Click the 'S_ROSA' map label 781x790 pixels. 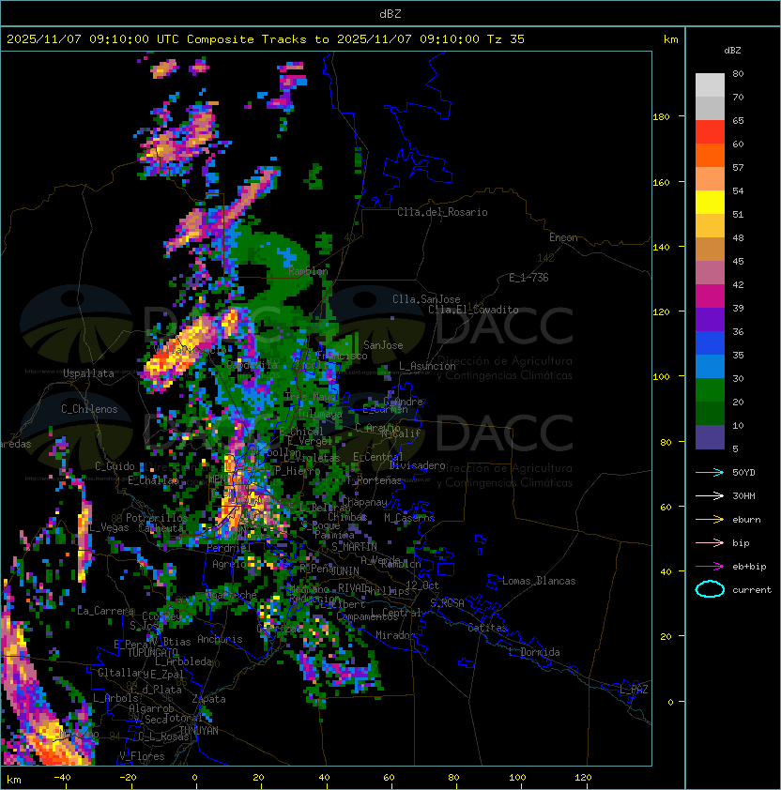(x=447, y=602)
